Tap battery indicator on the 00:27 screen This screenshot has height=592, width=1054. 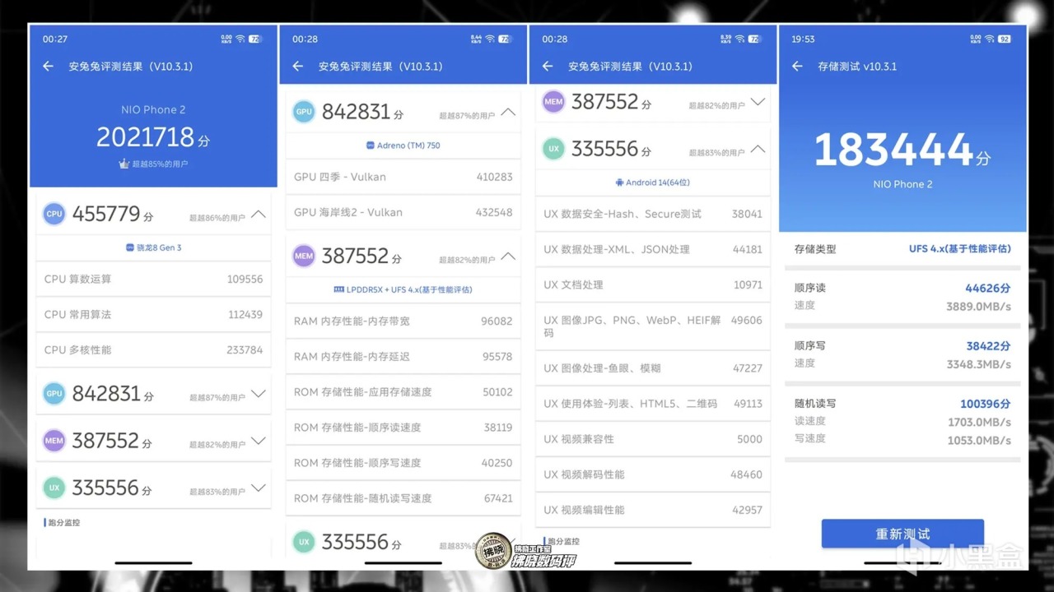click(x=255, y=39)
